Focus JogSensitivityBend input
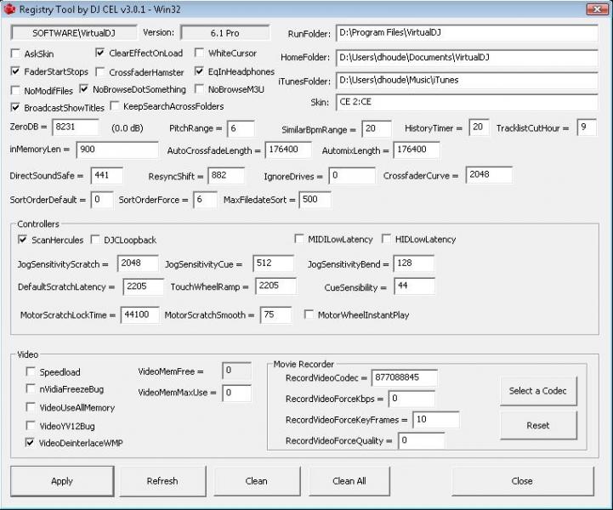The width and height of the screenshot is (613, 510). [x=414, y=263]
